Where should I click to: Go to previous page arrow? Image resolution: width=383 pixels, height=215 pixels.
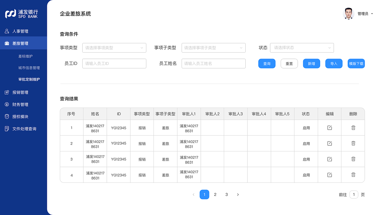point(193,195)
